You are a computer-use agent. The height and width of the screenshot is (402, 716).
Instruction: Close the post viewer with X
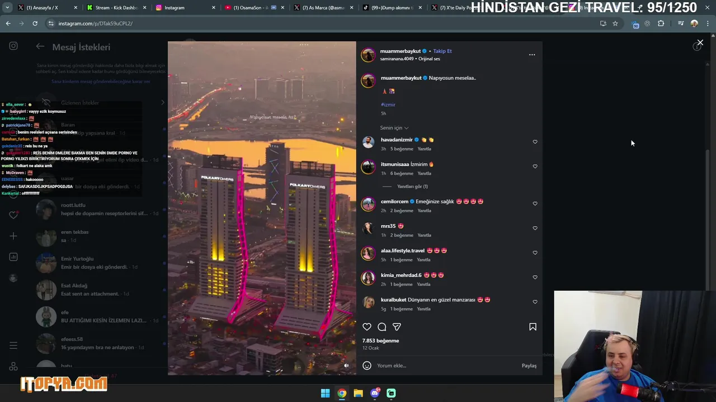pos(700,42)
